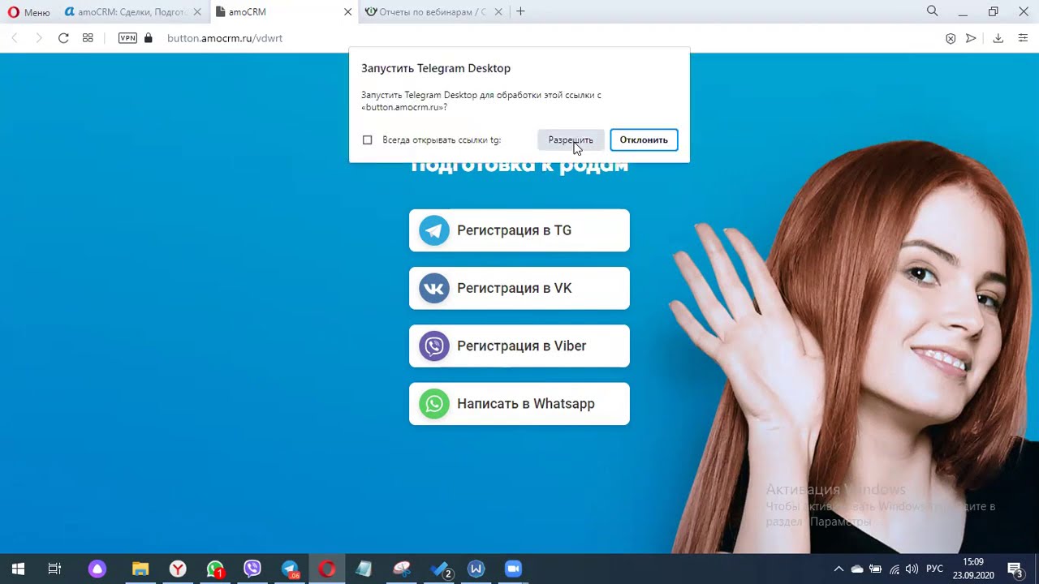Launch Alice assistant from the taskbar

point(97,569)
